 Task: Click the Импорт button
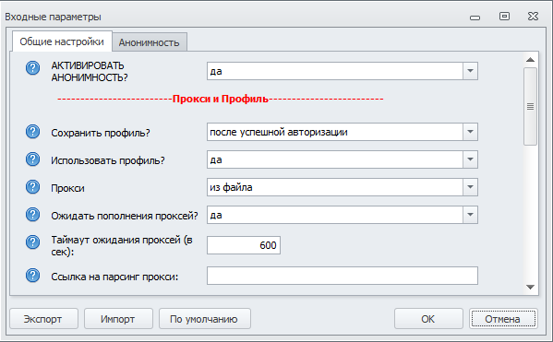click(118, 319)
